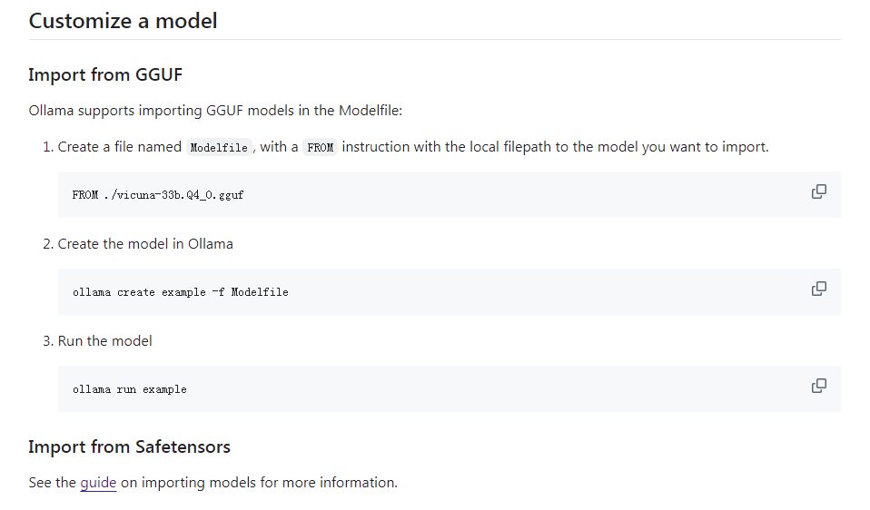Image resolution: width=870 pixels, height=510 pixels.
Task: Copy the ollama create example command
Action: pyautogui.click(x=818, y=289)
